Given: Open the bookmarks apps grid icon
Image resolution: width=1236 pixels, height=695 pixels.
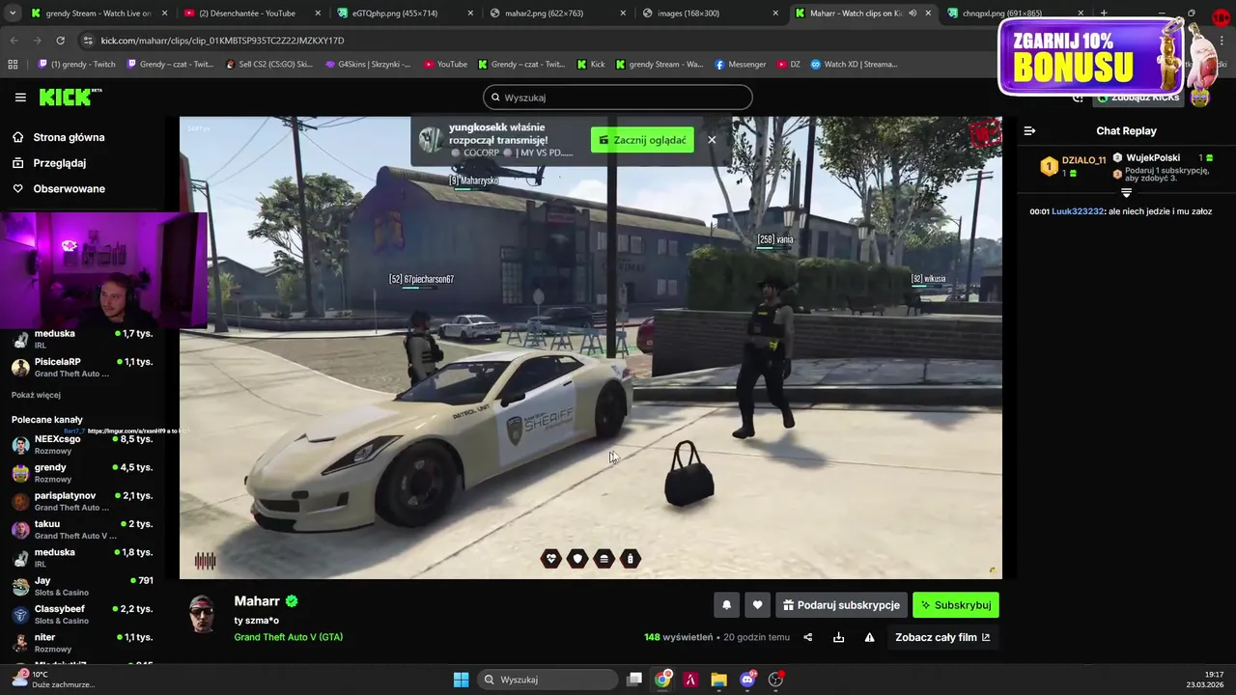Looking at the screenshot, I should tap(13, 65).
